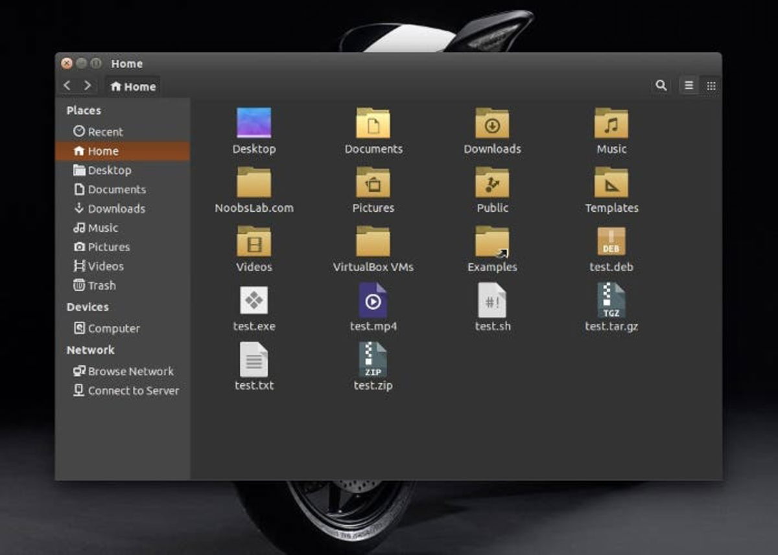The height and width of the screenshot is (555, 778).
Task: Go forward with the right arrow
Action: (88, 85)
